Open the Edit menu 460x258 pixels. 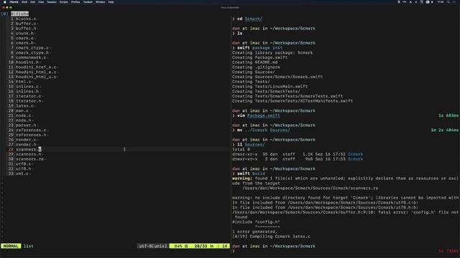(32, 2)
